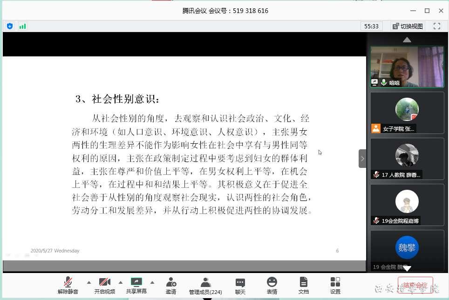Expand audio options arrow beside 解除静音
This screenshot has width=449, height=300.
(x=88, y=282)
